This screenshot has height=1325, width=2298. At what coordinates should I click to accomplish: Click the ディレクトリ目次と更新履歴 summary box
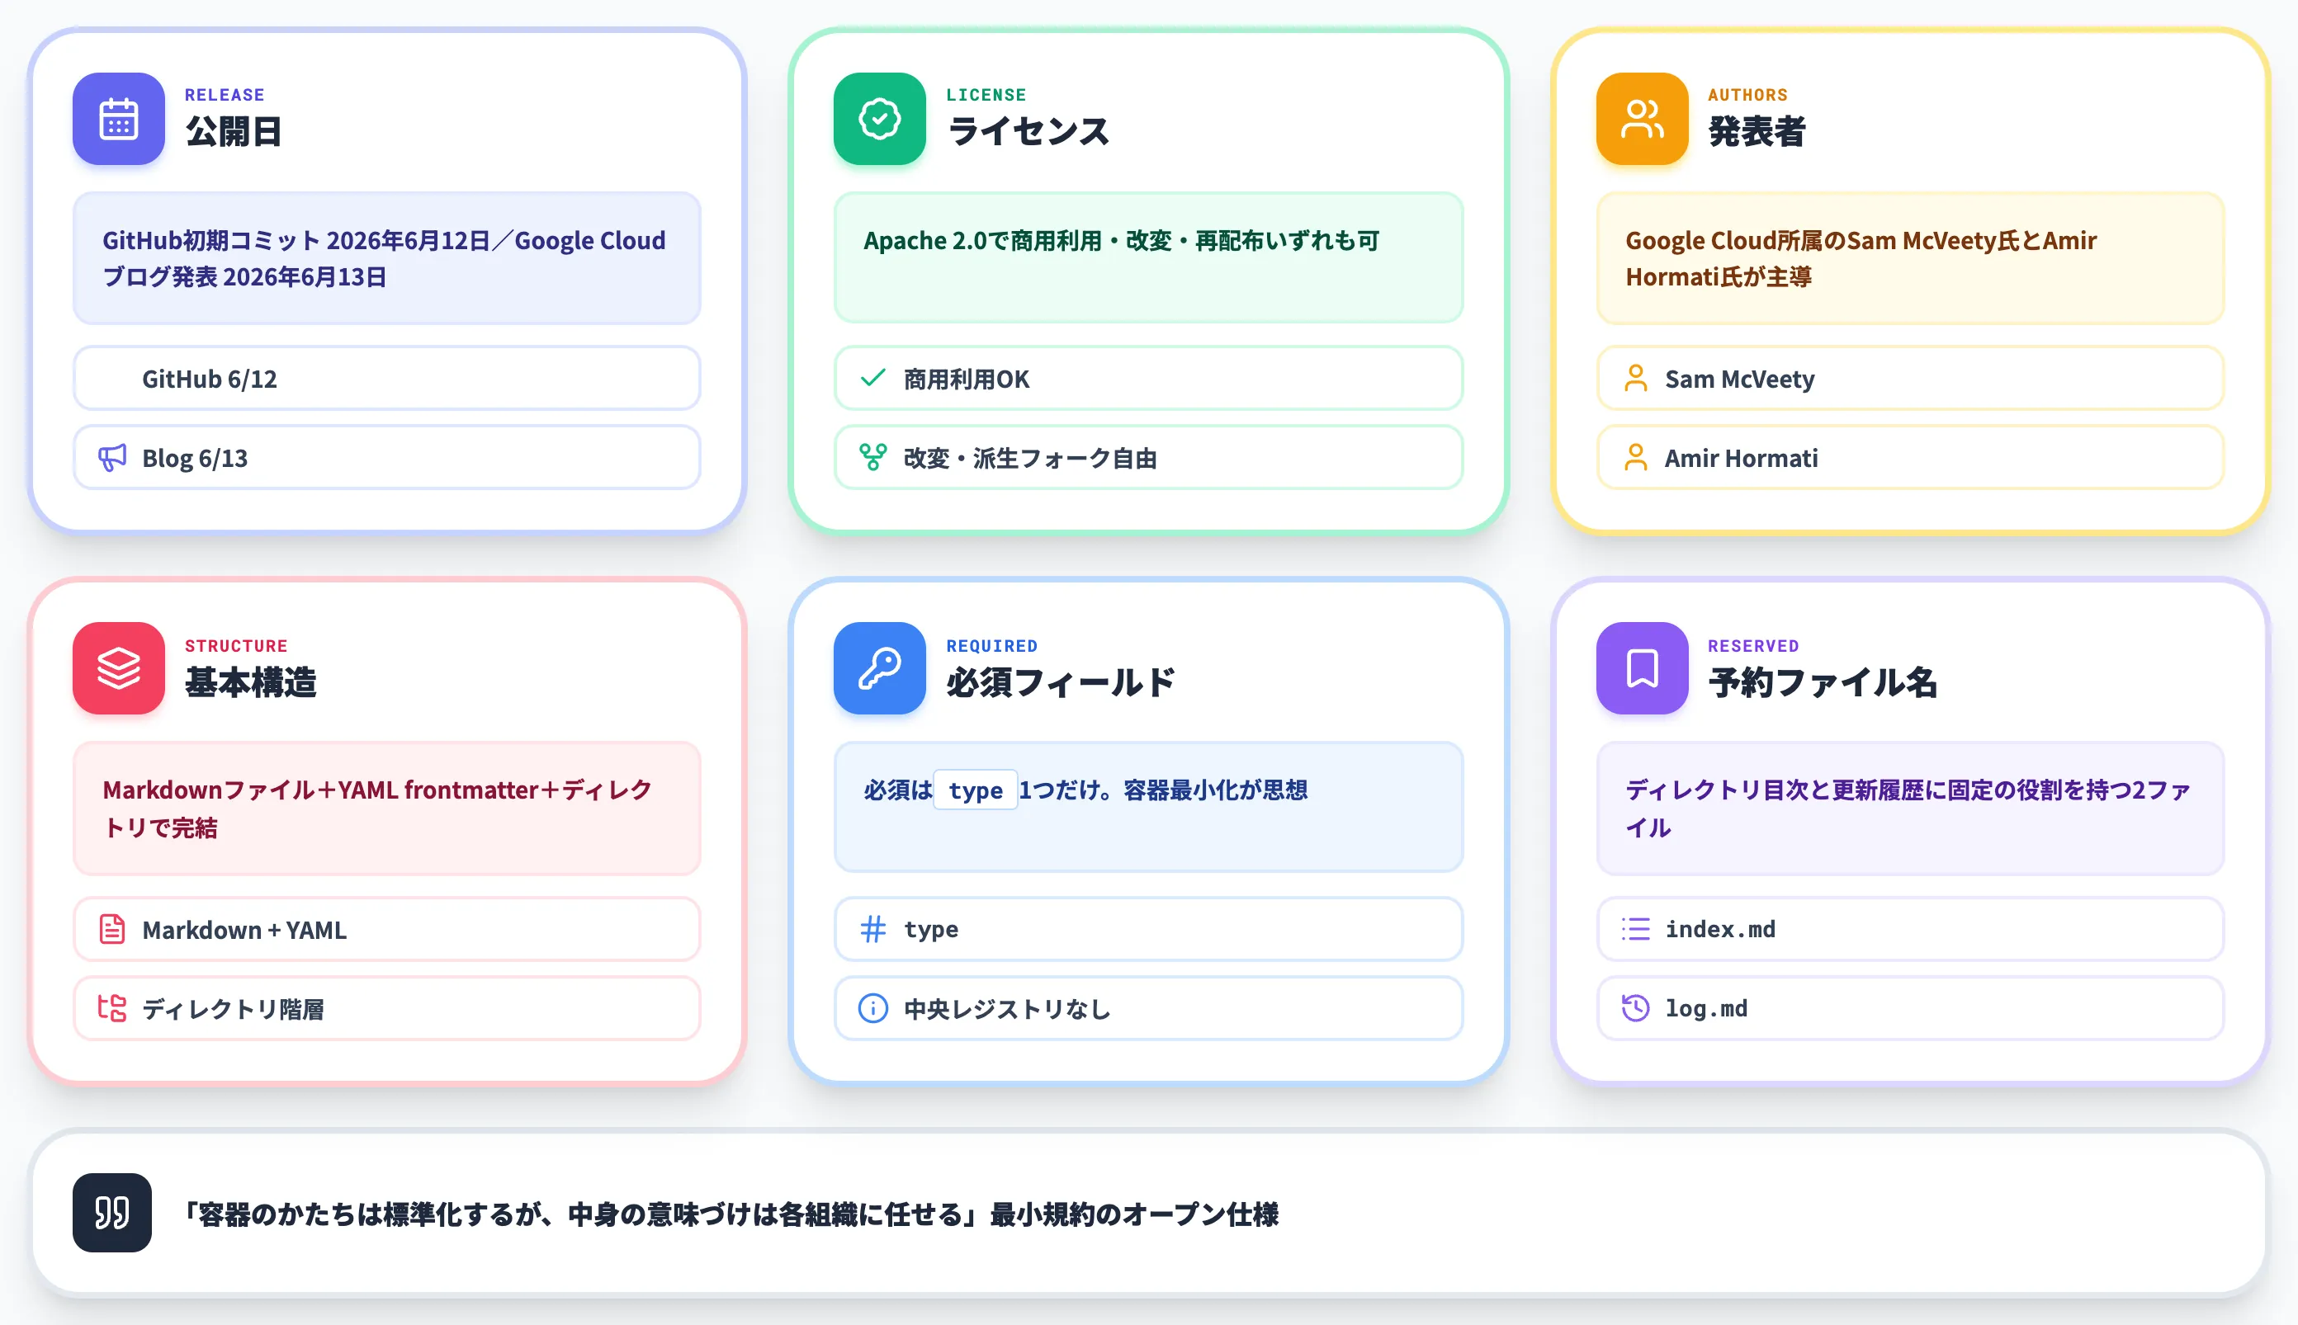pyautogui.click(x=1910, y=808)
